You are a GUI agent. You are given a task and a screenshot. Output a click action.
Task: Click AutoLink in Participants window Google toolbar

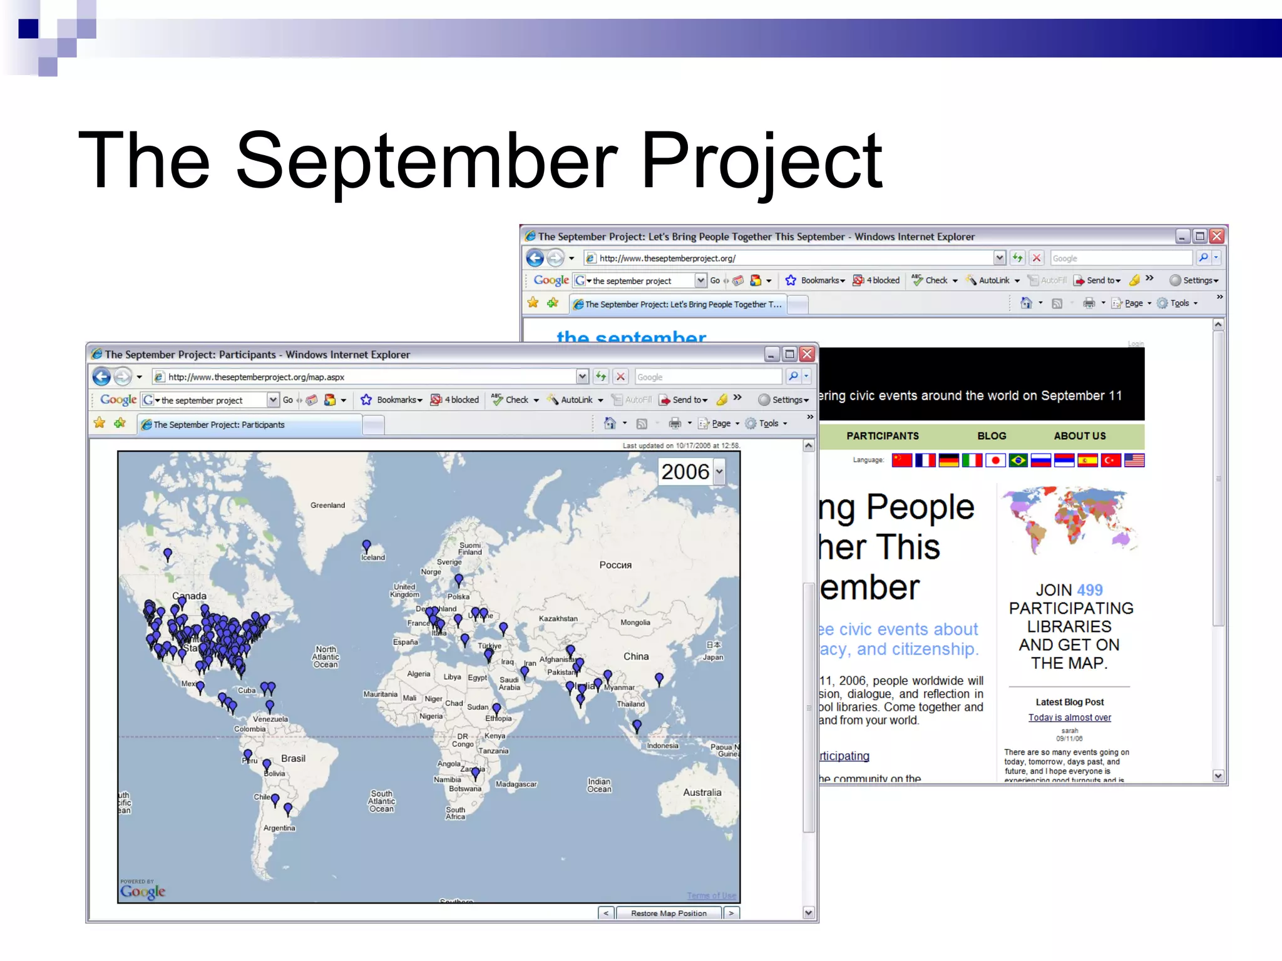pos(575,400)
